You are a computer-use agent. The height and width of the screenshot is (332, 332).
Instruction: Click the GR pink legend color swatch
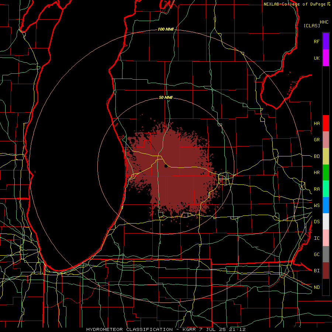(x=326, y=140)
